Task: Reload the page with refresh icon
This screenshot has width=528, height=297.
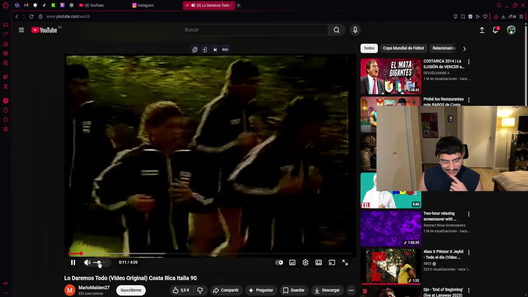Action: 31,16
